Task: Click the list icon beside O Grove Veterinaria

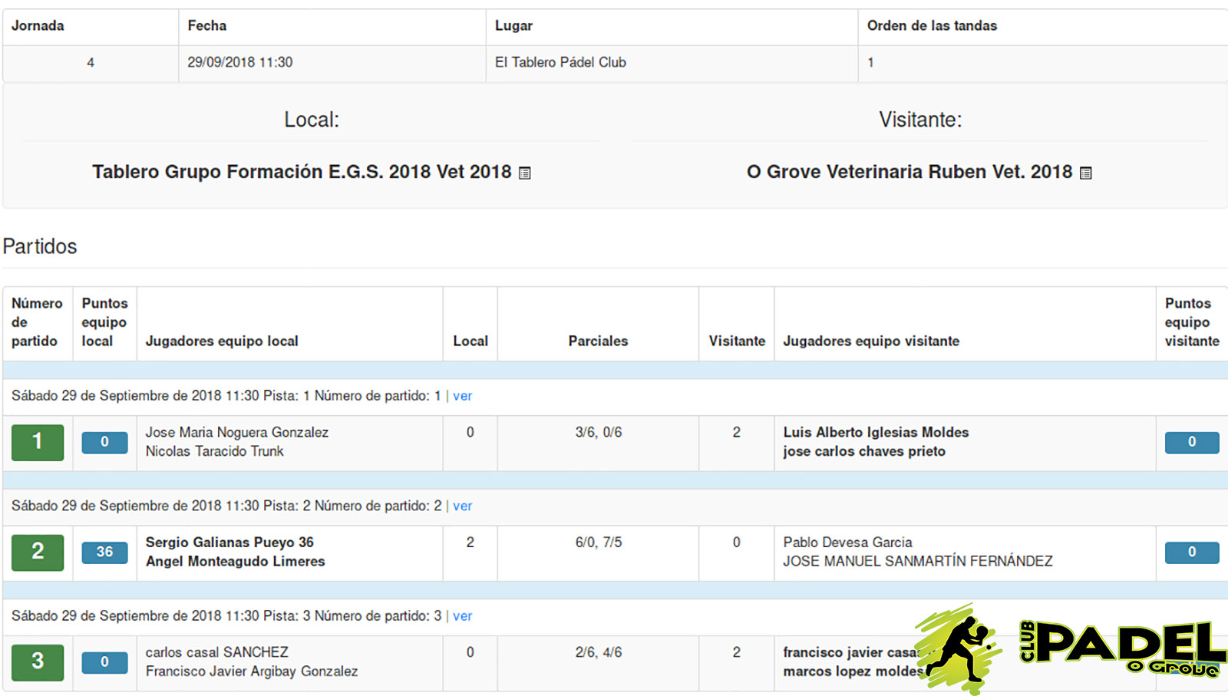Action: [x=1085, y=173]
